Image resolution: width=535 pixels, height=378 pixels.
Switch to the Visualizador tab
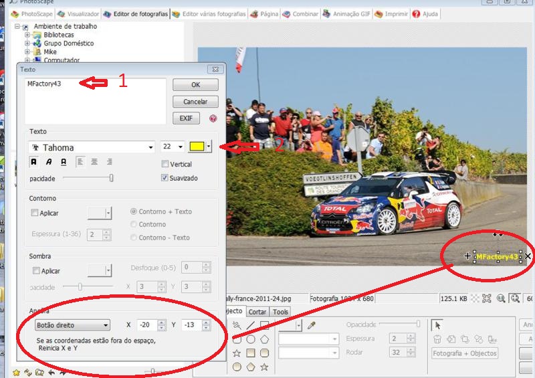pyautogui.click(x=78, y=14)
